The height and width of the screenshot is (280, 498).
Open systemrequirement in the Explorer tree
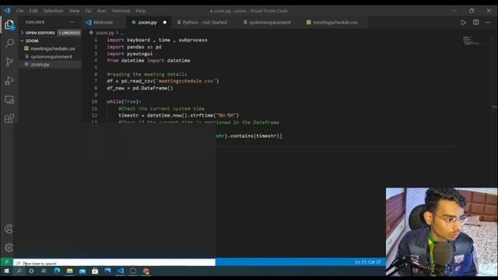(51, 57)
